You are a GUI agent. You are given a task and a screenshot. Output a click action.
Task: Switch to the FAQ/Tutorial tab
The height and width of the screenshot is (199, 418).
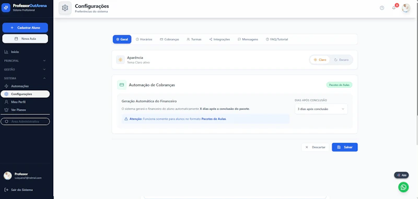point(277,39)
